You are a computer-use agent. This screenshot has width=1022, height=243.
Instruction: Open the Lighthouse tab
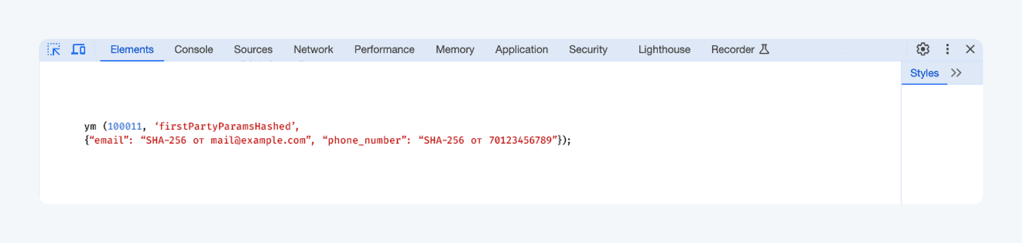[664, 49]
